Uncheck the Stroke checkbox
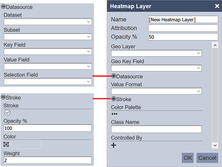222x167 pixels. click(7, 112)
